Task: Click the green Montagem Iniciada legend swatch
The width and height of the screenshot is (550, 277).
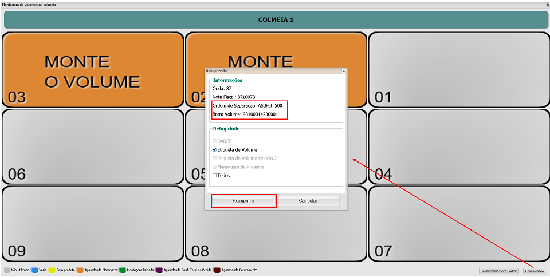Action: [x=123, y=270]
